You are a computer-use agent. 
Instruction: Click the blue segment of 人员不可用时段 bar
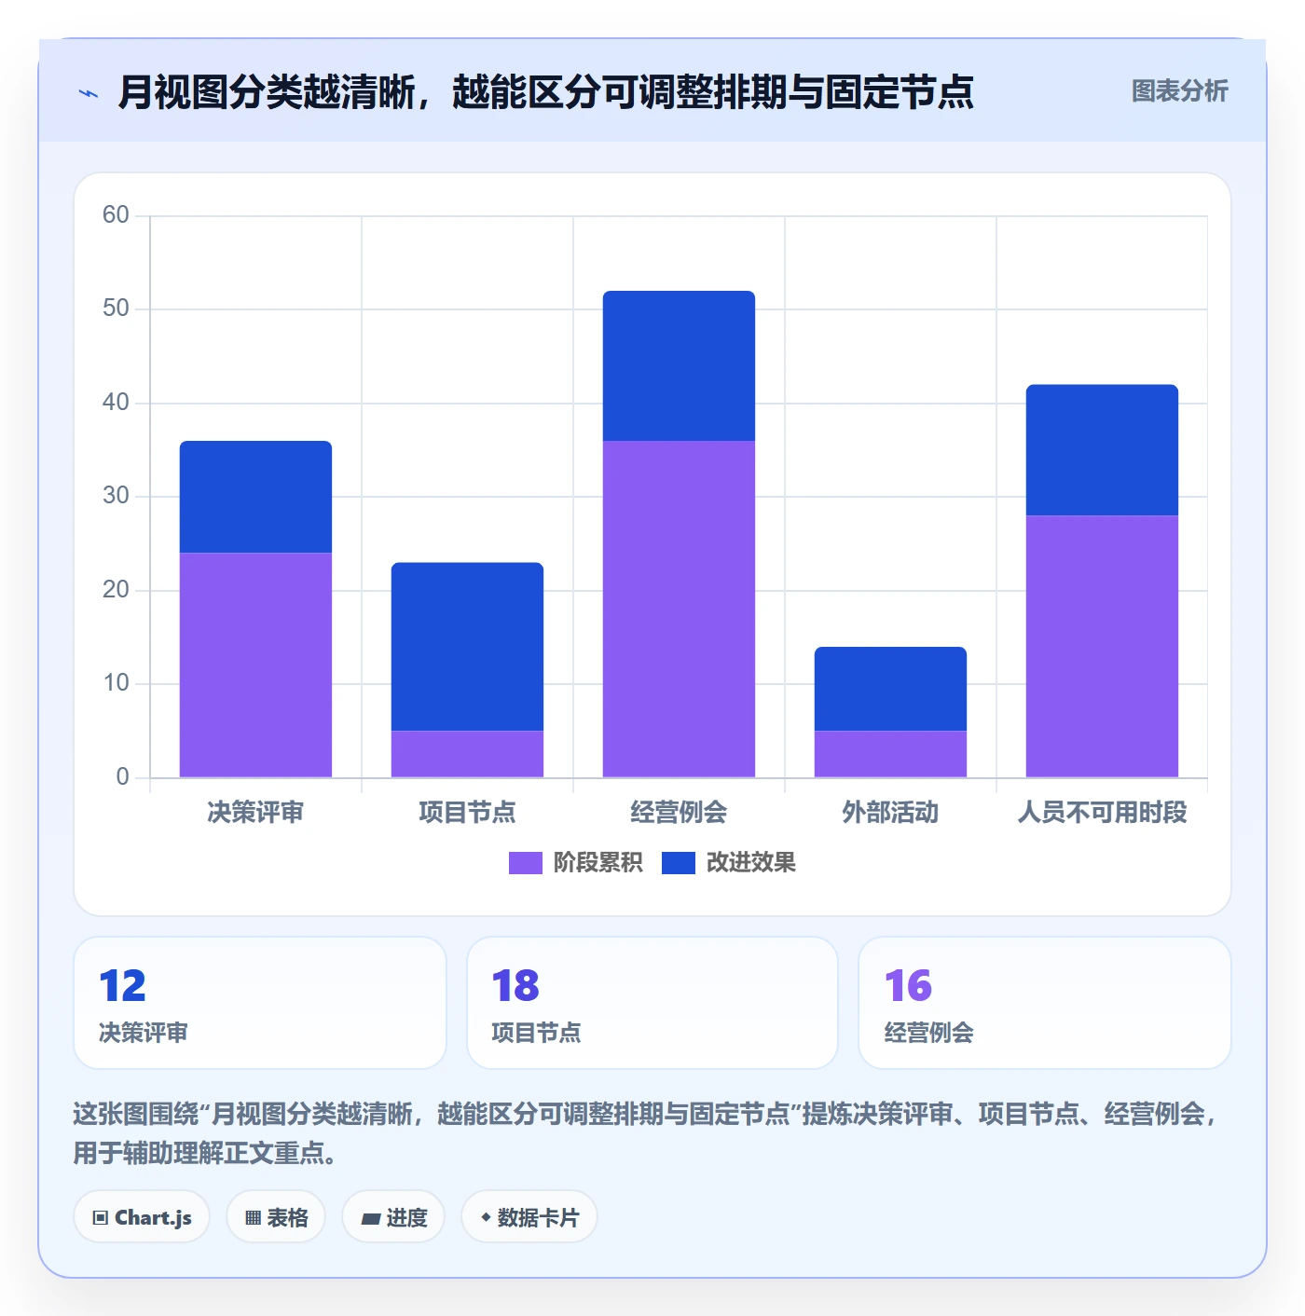(x=1102, y=450)
